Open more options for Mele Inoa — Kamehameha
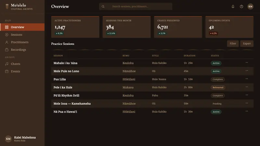Screen dimensions: 260x146 pos(247,103)
